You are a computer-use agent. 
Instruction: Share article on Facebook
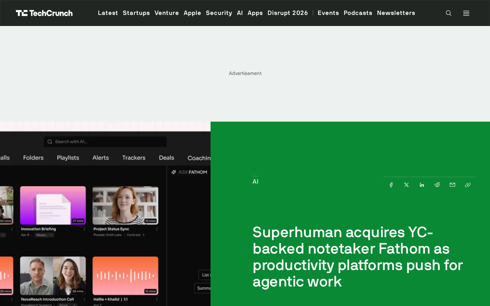click(391, 185)
